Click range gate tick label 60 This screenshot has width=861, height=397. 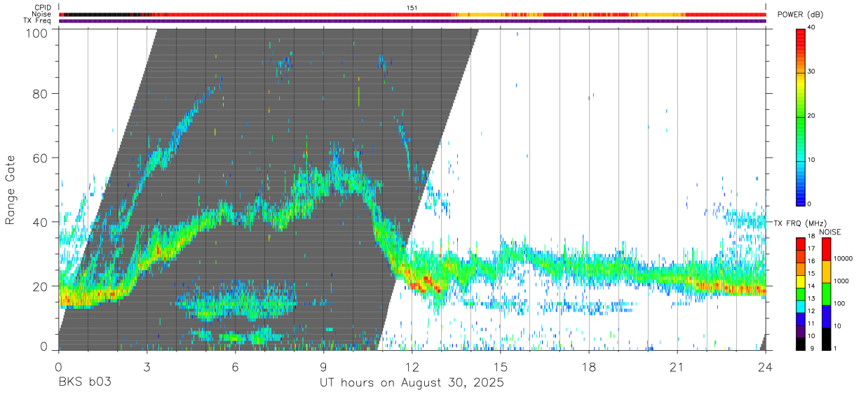[41, 158]
